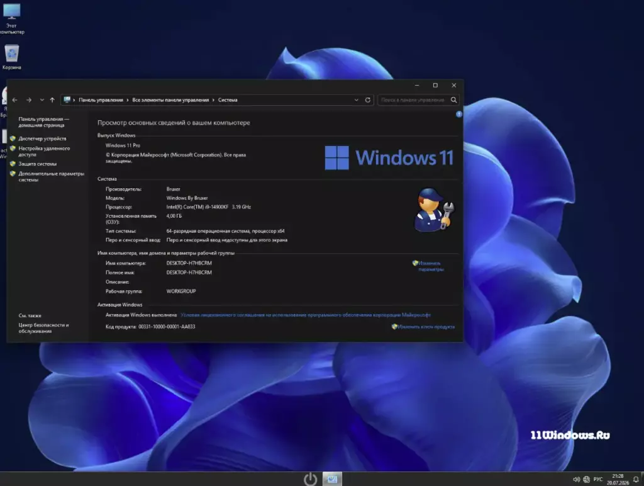Open the Этот компьютер desktop icon
This screenshot has width=644, height=486.
(x=11, y=18)
